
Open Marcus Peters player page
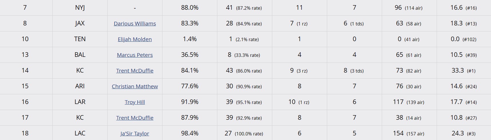pos(135,55)
